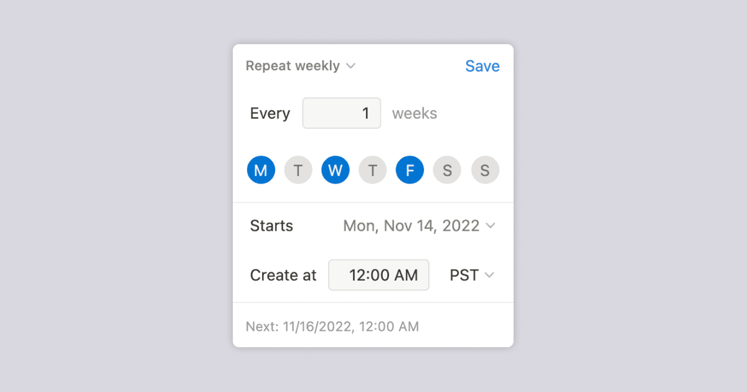Enable Thursday in the weekly schedule
The image size is (747, 392).
coord(372,169)
